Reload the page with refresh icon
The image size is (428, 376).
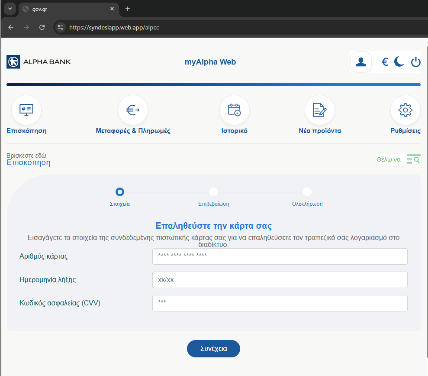(x=42, y=27)
